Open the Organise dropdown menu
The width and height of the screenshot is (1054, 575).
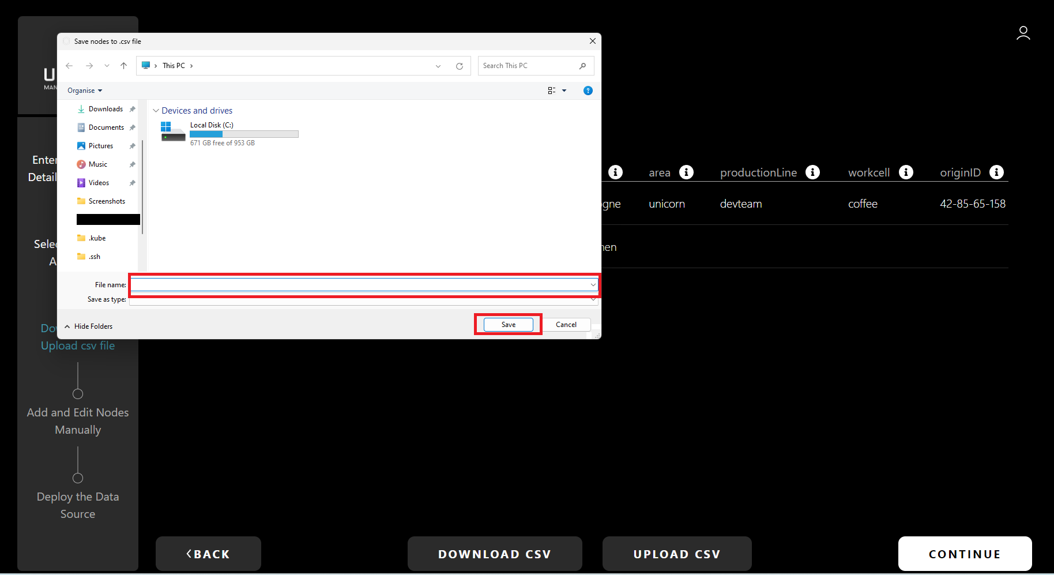pos(84,91)
